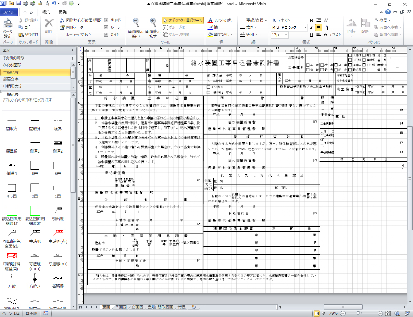Toggle italic I formatting
This screenshot has width=413, height=317.
(311, 27)
